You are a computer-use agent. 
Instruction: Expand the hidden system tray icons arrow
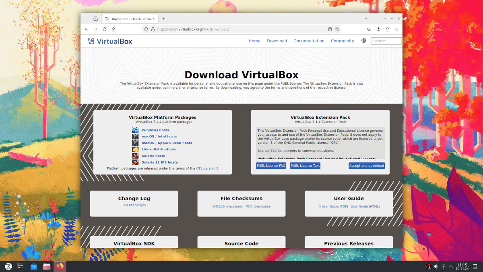tap(451, 266)
